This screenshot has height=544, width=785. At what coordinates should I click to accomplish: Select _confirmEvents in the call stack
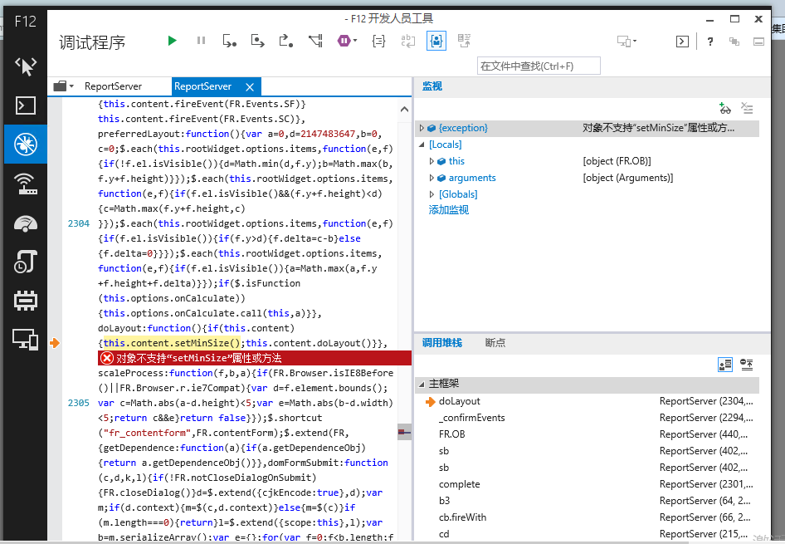click(471, 418)
